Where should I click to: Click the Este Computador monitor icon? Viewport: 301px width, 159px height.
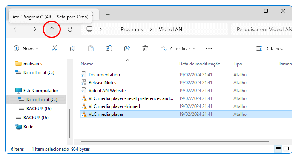point(18,91)
